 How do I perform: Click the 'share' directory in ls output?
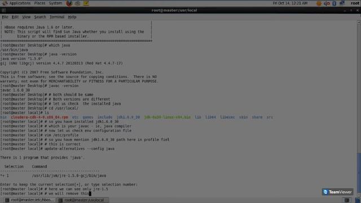257,117
